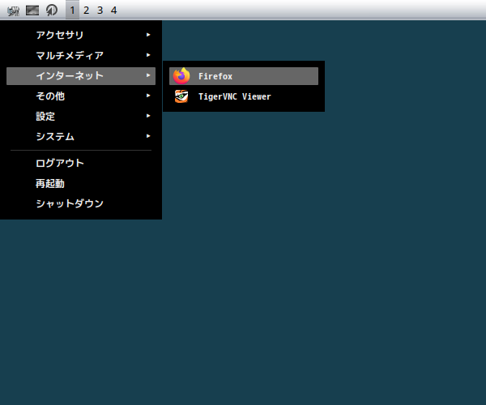
Task: Expand the arrow beside マルチメディア
Action: coord(148,55)
